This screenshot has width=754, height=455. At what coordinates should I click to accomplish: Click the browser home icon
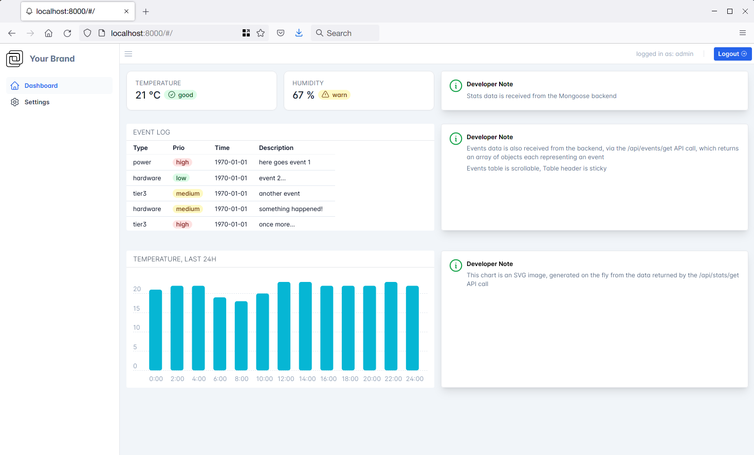48,33
